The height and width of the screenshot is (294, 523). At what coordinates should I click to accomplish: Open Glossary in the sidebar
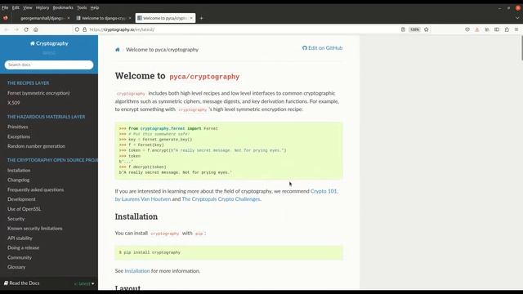(16, 267)
